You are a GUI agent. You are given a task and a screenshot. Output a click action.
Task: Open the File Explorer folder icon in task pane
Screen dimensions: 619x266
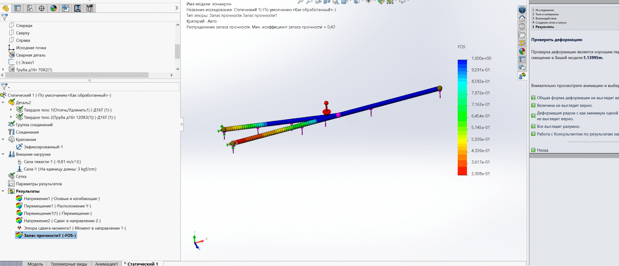click(x=522, y=35)
